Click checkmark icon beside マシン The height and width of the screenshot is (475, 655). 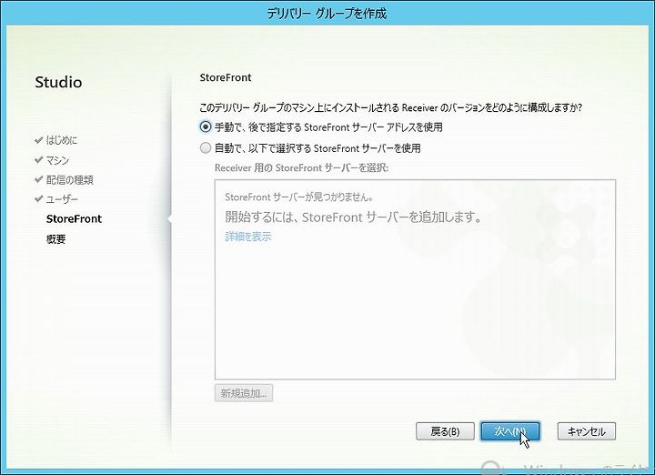(39, 159)
